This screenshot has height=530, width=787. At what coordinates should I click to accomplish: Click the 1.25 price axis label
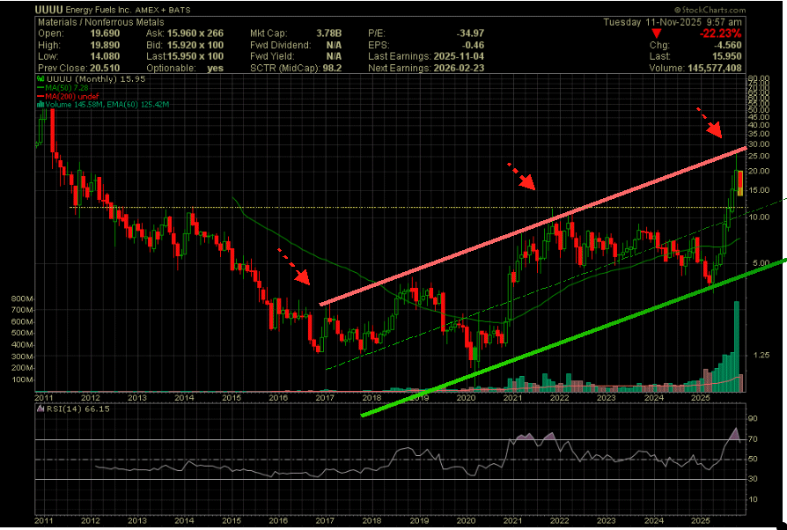coord(761,356)
